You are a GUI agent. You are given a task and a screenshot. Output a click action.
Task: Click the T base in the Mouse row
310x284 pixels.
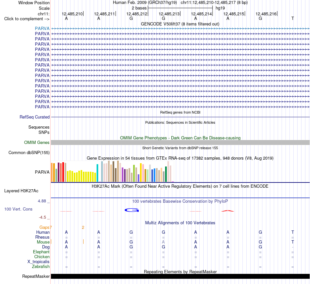[293, 242]
